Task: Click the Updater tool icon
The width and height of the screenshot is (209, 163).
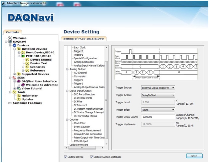Action: pos(19,99)
